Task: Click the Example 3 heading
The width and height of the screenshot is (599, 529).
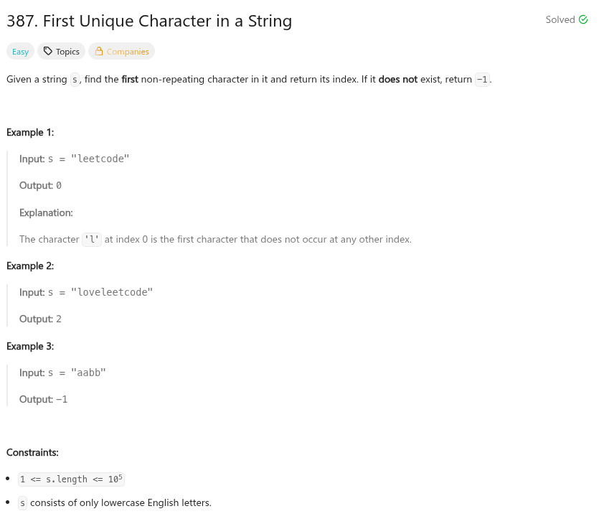Action: coord(30,346)
